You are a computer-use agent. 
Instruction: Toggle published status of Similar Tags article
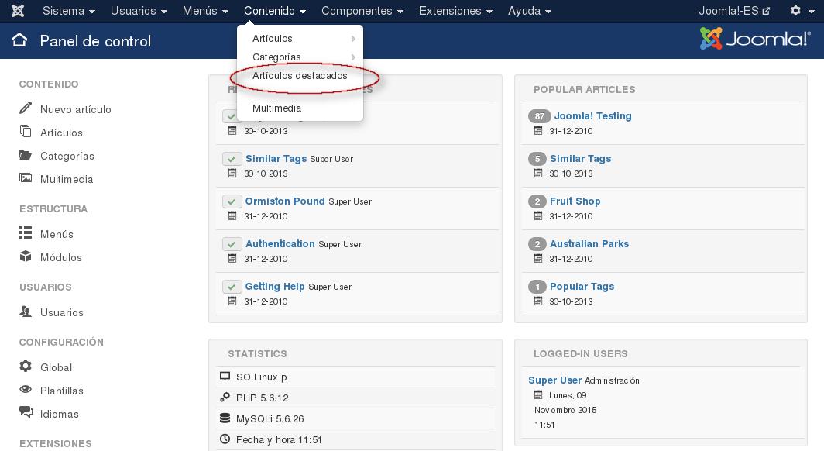tap(232, 159)
